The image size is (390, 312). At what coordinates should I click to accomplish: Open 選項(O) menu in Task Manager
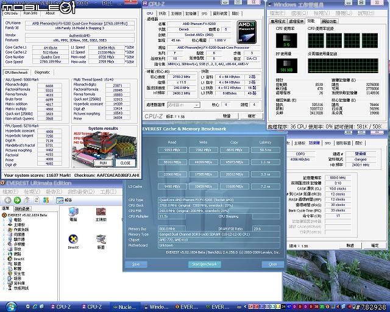tap(299, 12)
